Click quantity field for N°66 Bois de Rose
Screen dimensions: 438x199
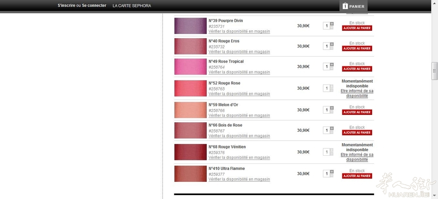(x=326, y=130)
